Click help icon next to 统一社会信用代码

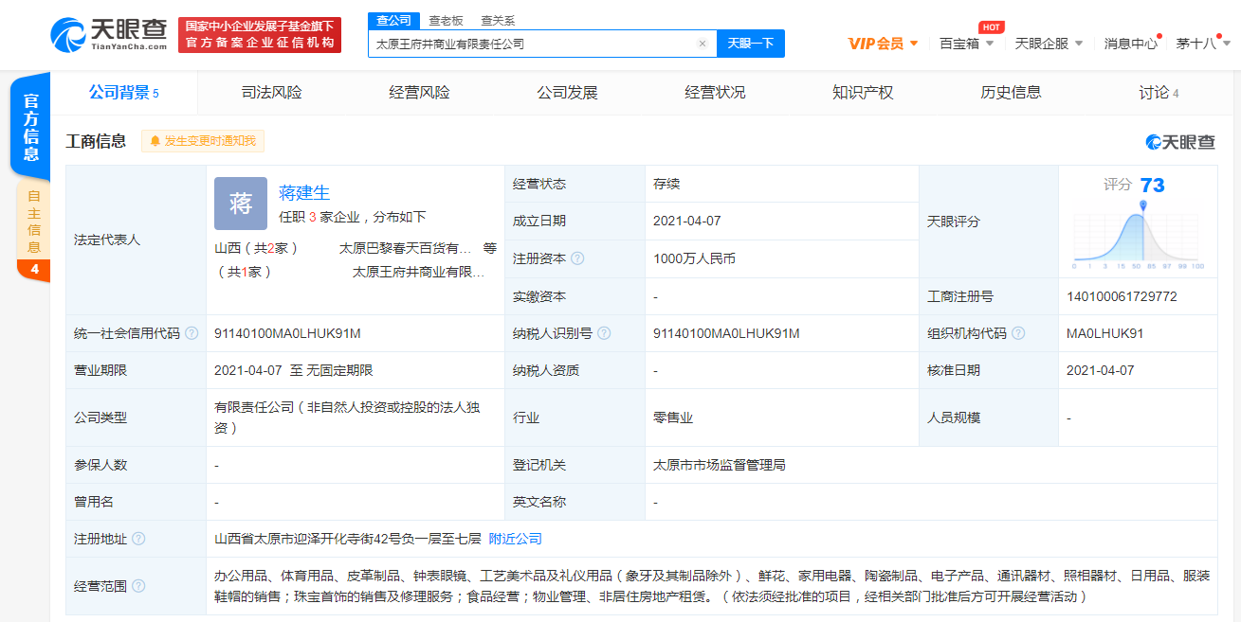click(x=192, y=333)
